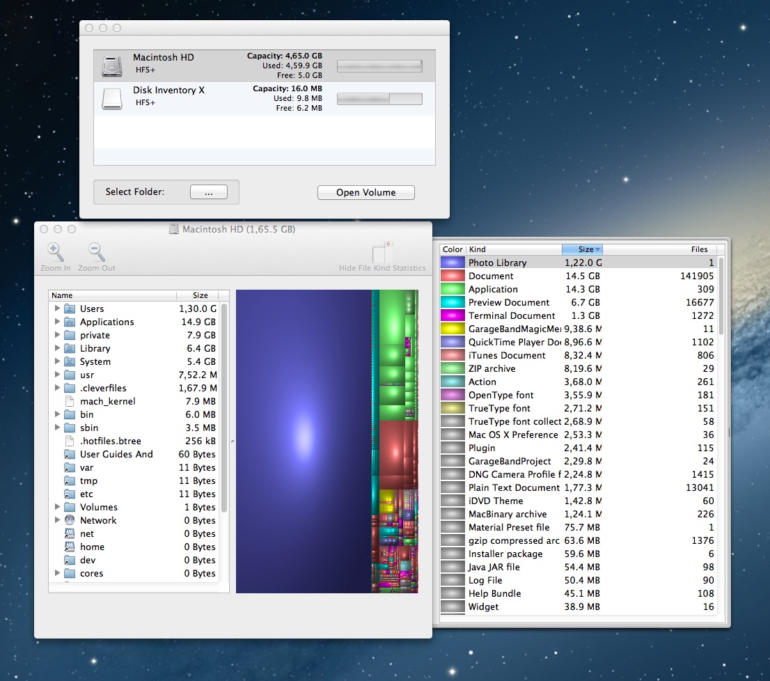Click the dev folder icon

[70, 561]
